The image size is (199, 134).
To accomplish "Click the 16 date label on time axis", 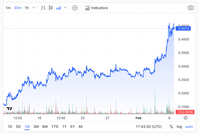I will (39, 118).
